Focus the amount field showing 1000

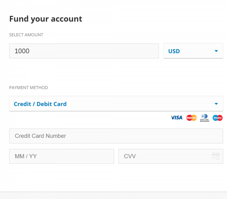point(84,51)
